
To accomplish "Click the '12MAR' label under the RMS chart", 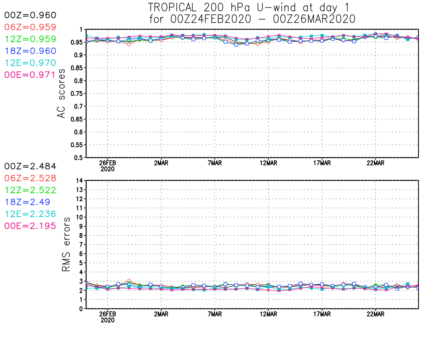I will (x=268, y=314).
